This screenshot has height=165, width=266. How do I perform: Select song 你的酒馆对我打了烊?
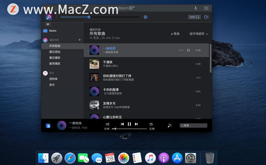click(x=147, y=78)
